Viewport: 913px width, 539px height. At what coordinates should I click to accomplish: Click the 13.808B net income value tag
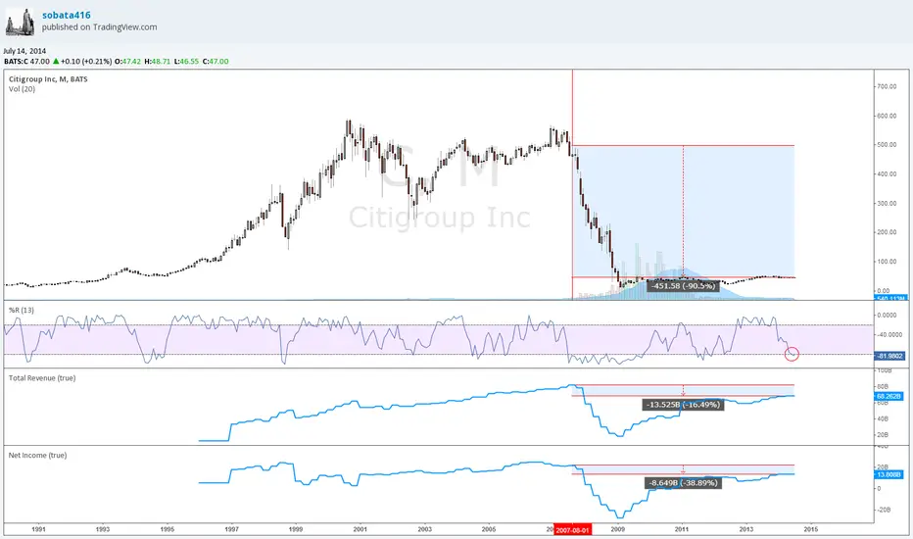889,475
